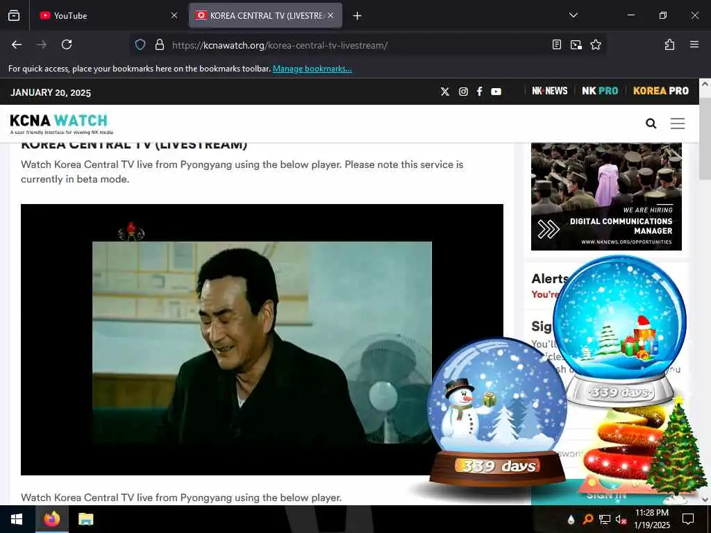Open the Windows Start menu
Screen dimensions: 711x533
point(17,519)
